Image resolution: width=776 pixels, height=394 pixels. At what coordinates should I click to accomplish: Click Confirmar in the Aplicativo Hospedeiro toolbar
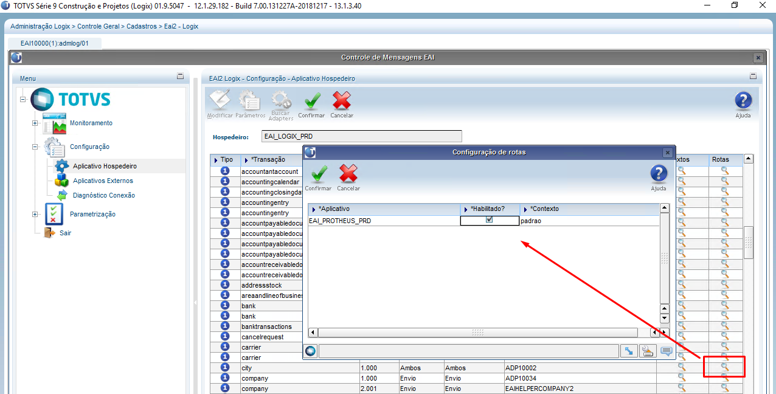(311, 104)
